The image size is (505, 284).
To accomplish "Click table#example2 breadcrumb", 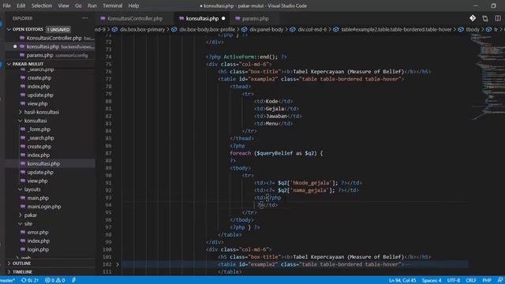I will coord(396,29).
